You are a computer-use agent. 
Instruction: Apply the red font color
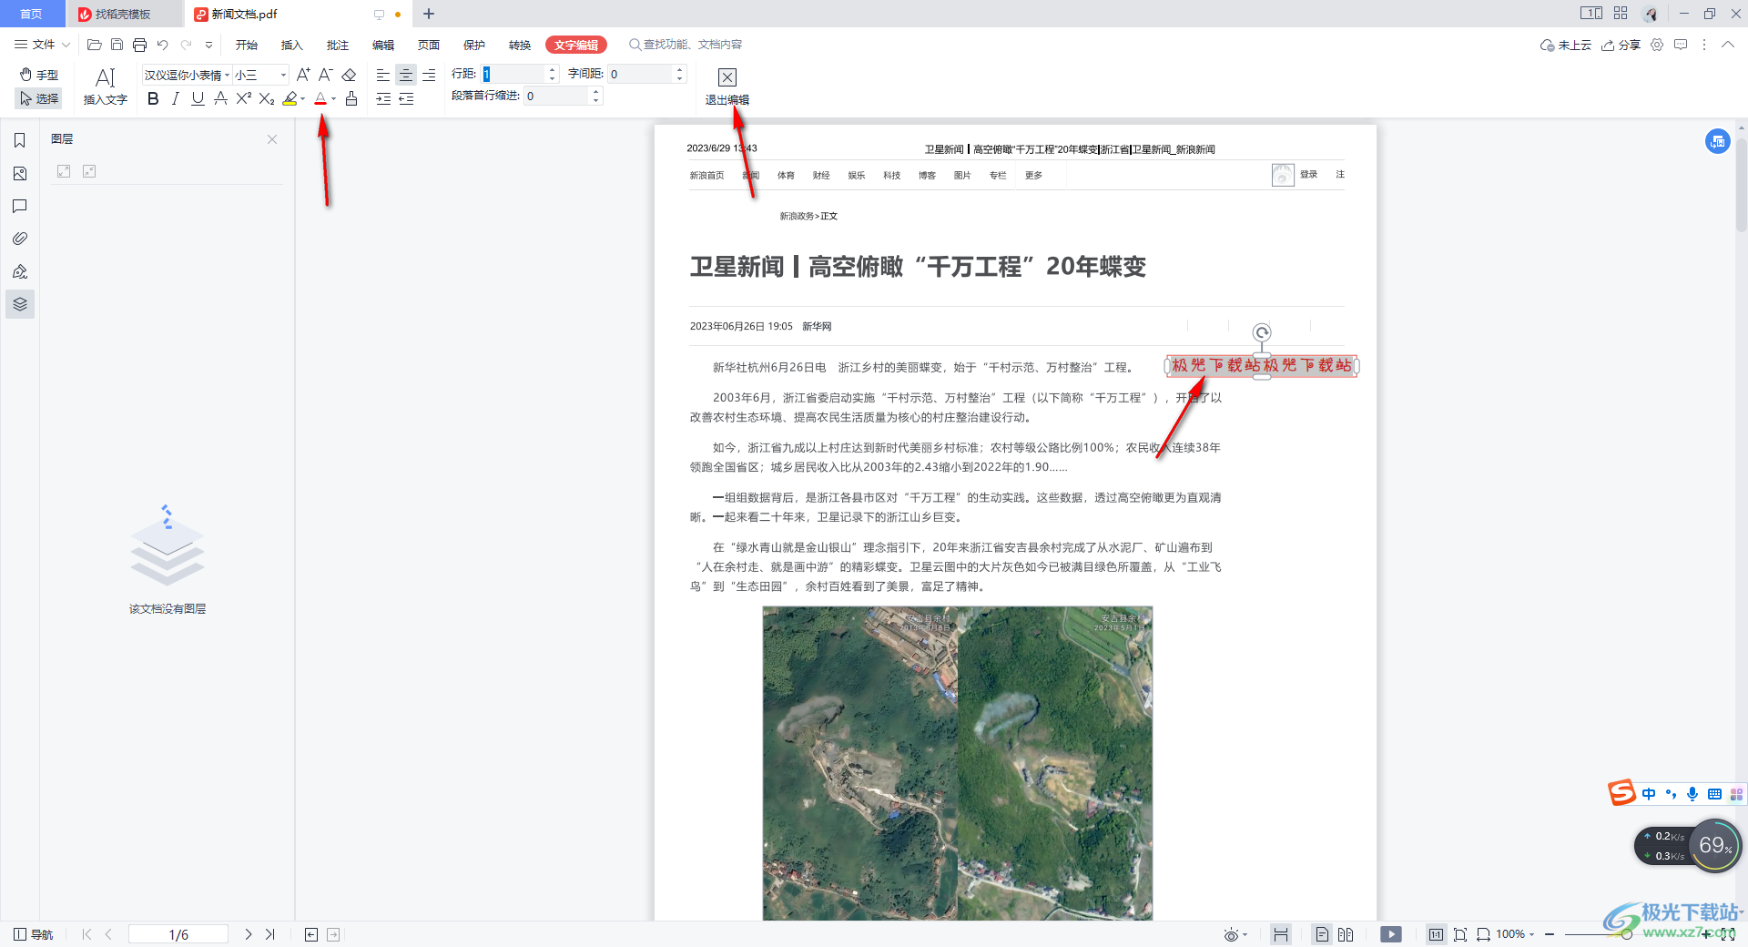[x=320, y=98]
